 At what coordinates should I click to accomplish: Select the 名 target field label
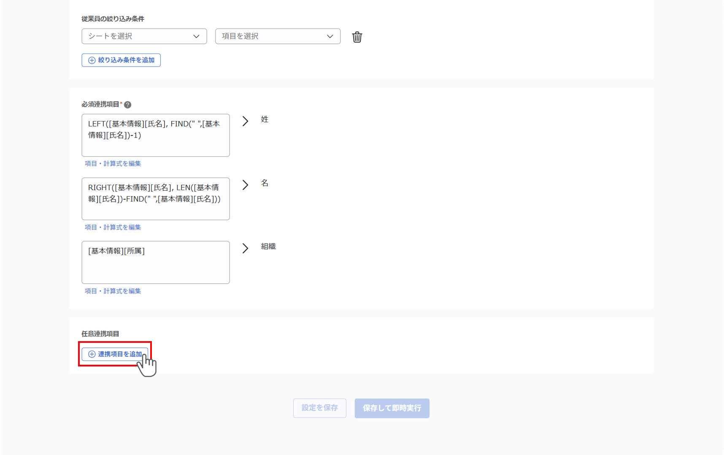[265, 183]
